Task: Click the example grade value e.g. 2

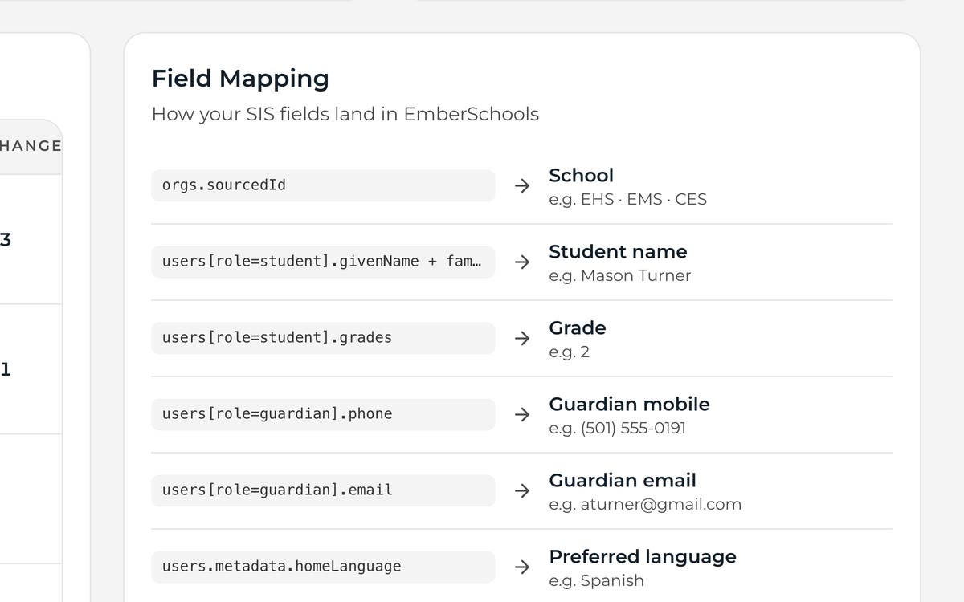Action: (569, 352)
